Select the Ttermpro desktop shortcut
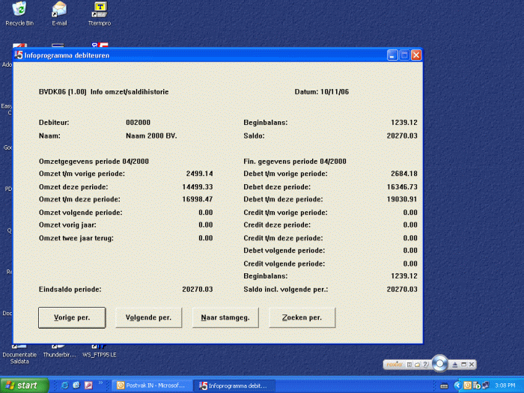This screenshot has width=524, height=393. point(99,10)
